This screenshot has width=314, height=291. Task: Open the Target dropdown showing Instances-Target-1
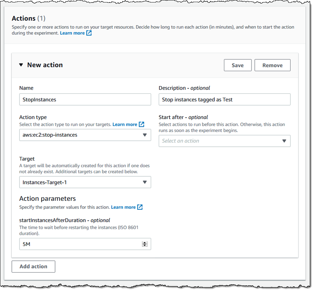(x=85, y=182)
